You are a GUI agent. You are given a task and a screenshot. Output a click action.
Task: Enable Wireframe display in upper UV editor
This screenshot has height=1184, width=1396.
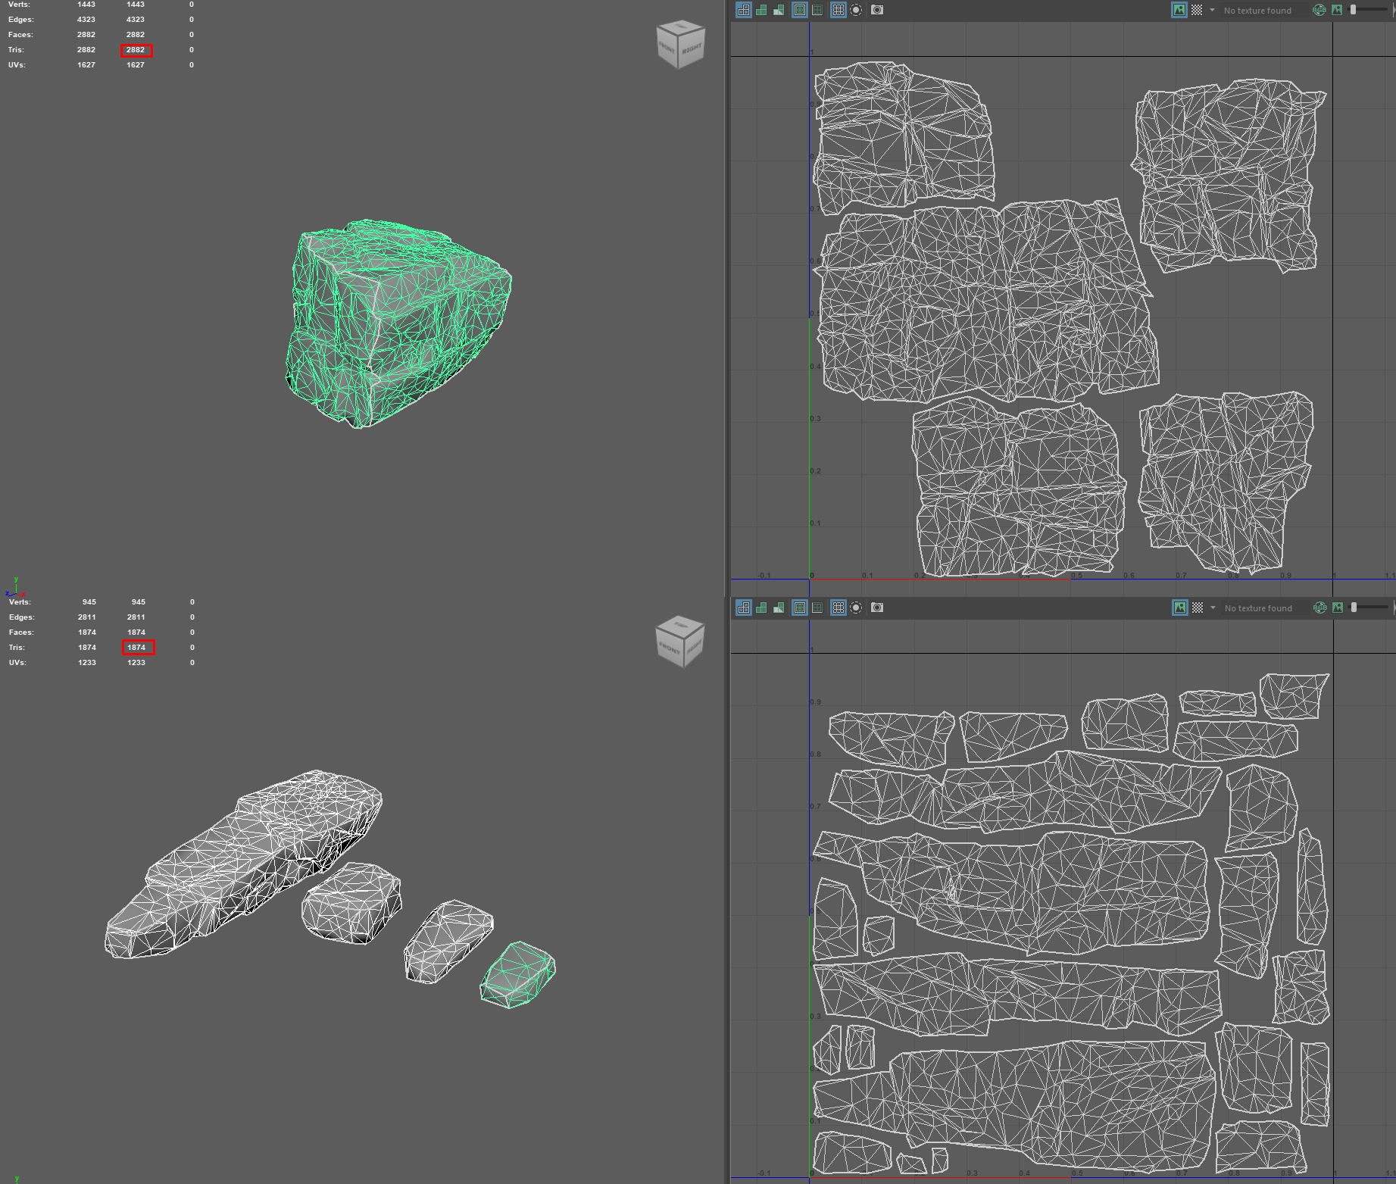tap(744, 10)
